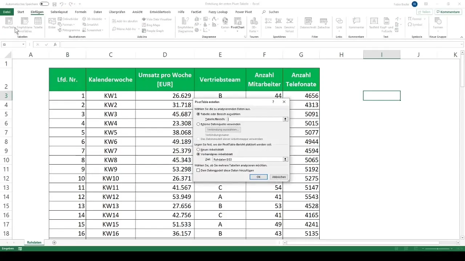Open the Datei tab
465x261 pixels.
[x=7, y=12]
